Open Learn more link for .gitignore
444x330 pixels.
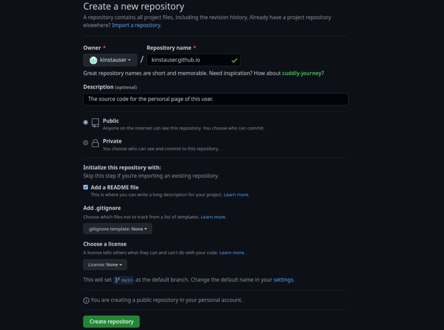coord(213,217)
